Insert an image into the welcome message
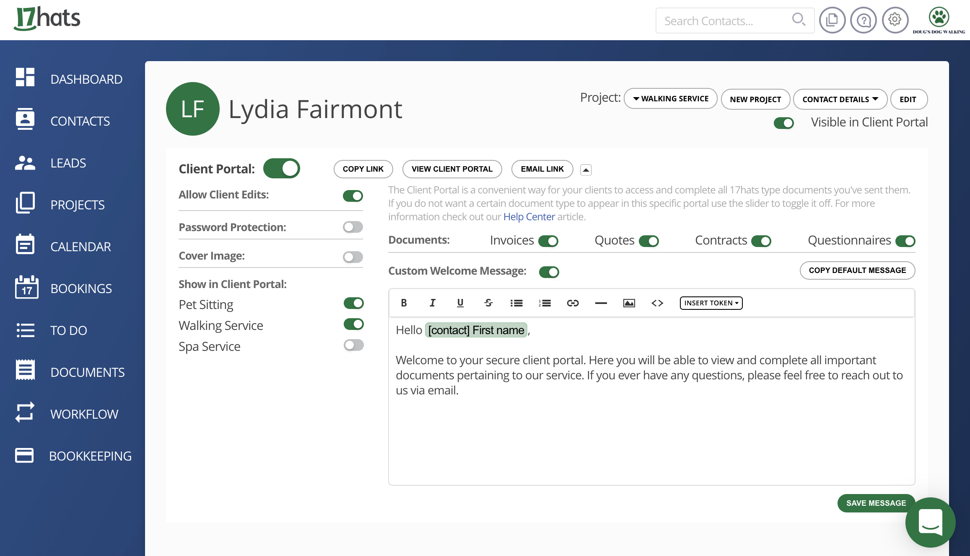970x556 pixels. tap(629, 303)
